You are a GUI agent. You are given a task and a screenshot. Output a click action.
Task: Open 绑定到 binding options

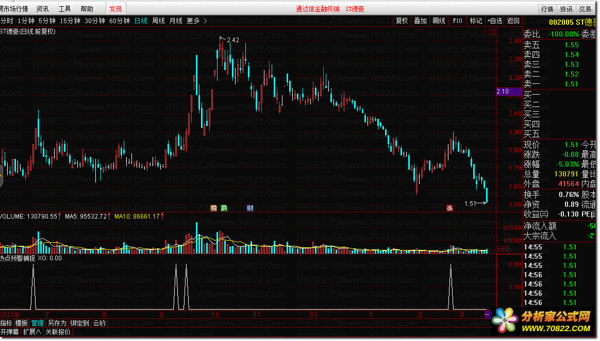point(79,323)
